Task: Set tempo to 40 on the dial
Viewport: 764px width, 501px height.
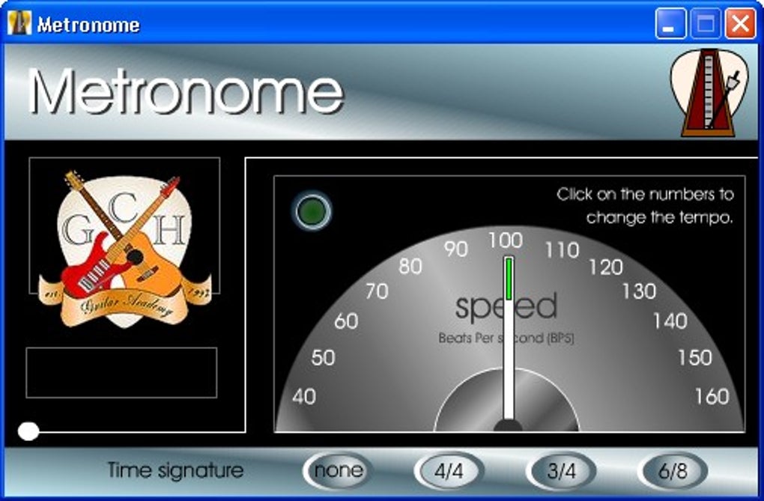Action: click(x=304, y=396)
